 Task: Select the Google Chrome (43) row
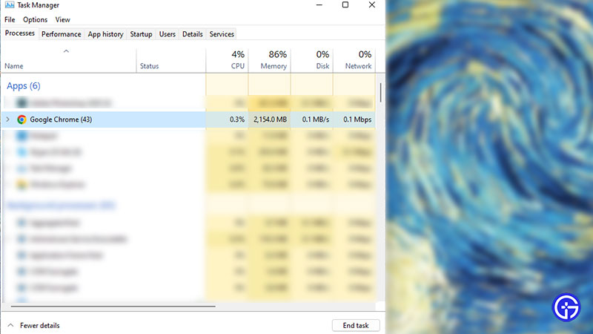pos(189,119)
